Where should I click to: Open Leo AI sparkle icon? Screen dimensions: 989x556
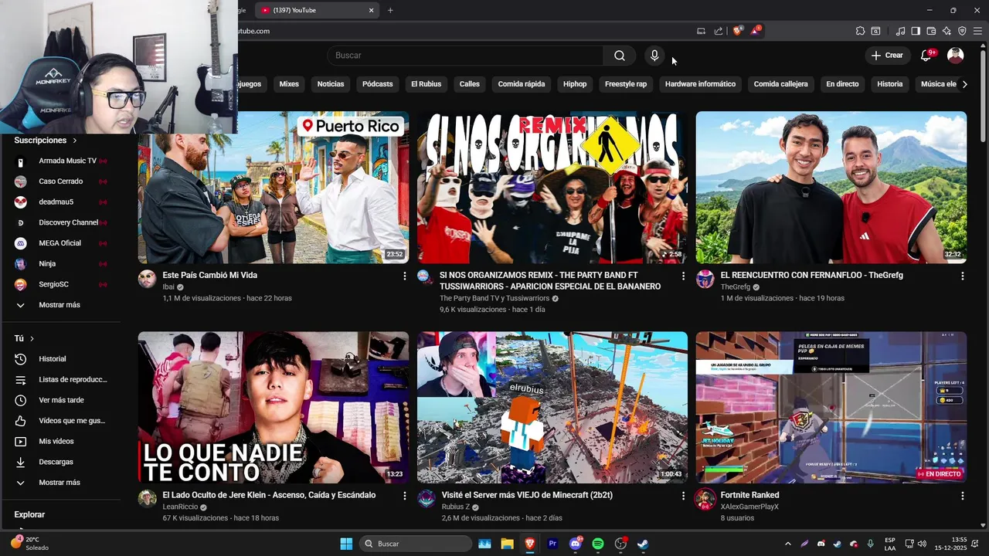(x=947, y=31)
